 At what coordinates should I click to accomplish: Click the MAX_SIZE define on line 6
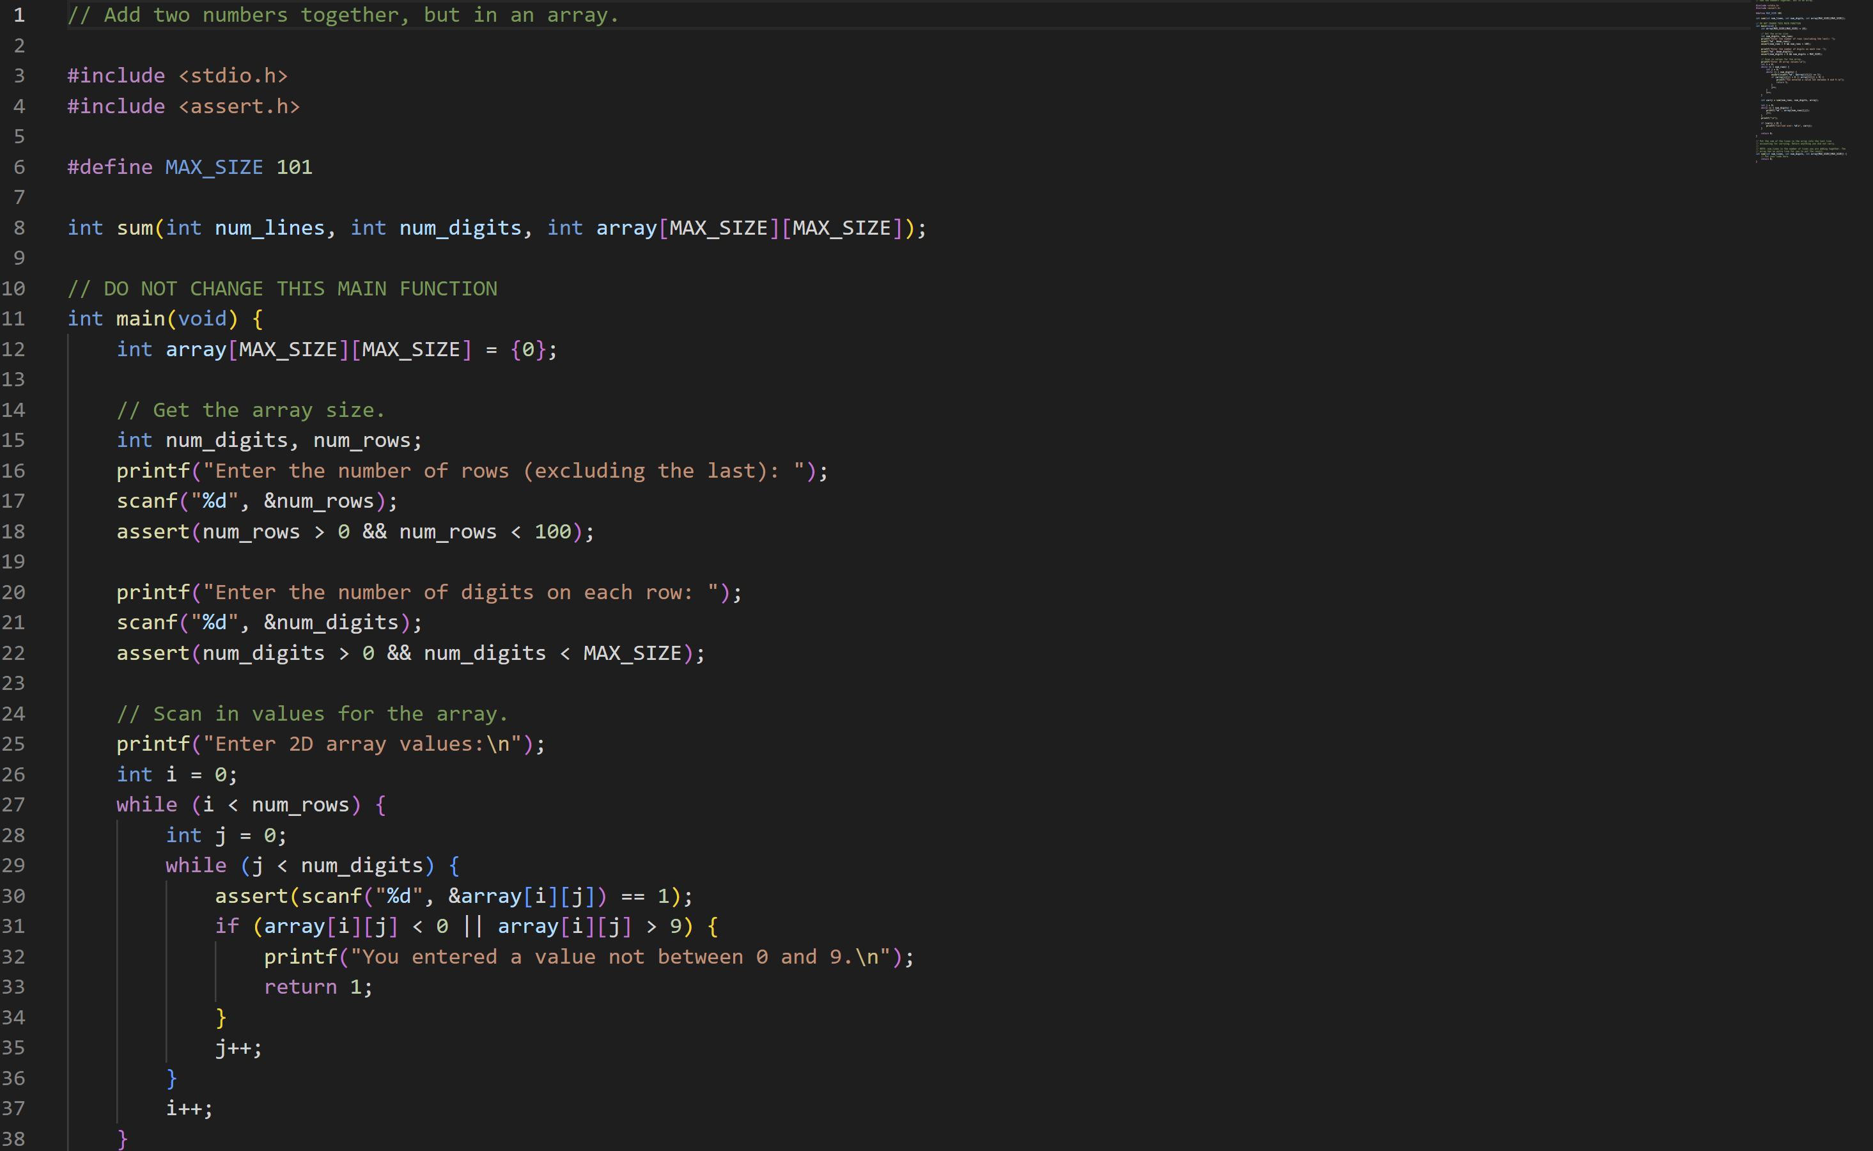(214, 167)
